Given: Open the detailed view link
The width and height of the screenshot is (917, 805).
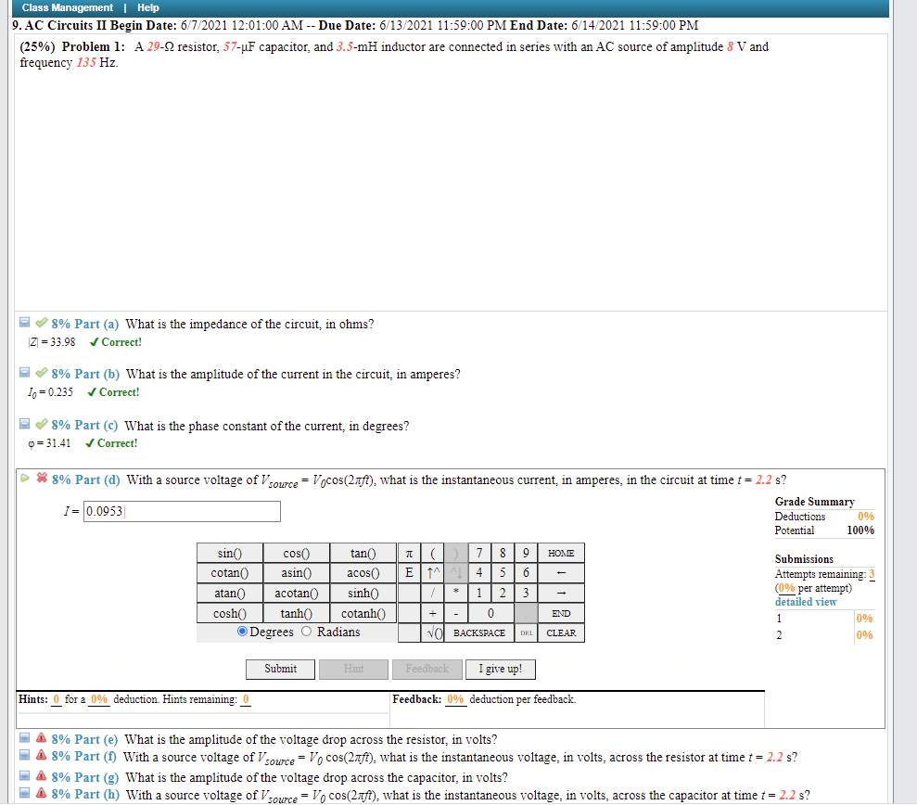Looking at the screenshot, I should [x=806, y=601].
